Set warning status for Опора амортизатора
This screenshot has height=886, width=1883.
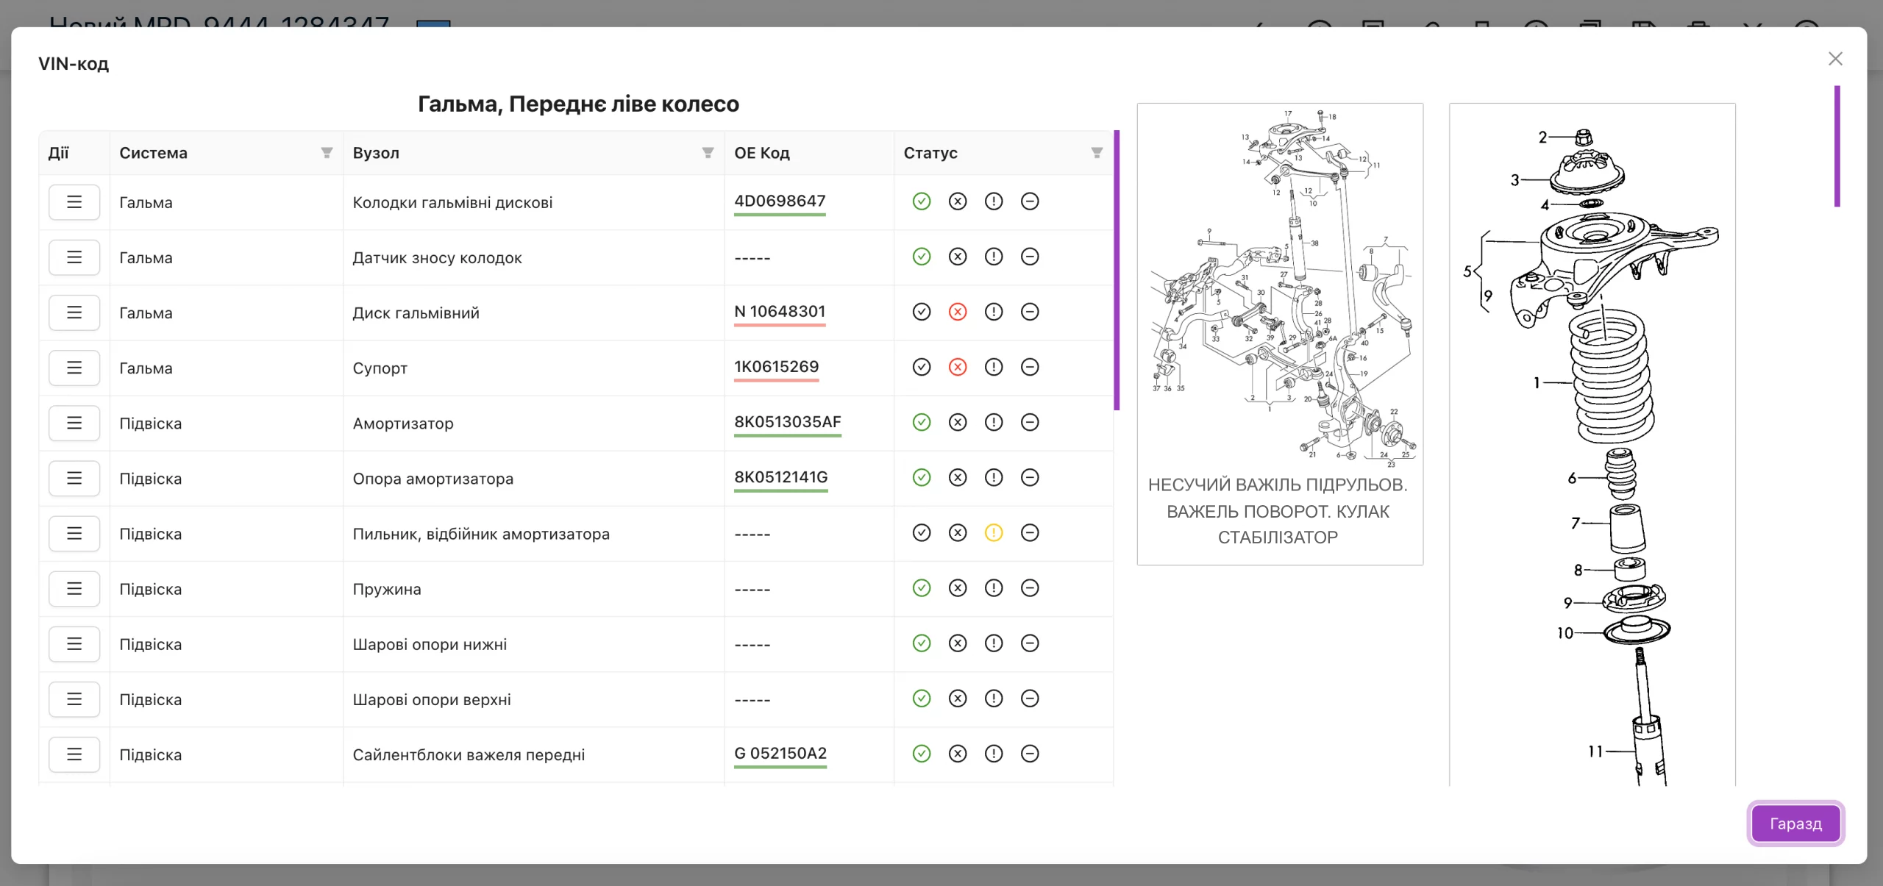pos(993,478)
